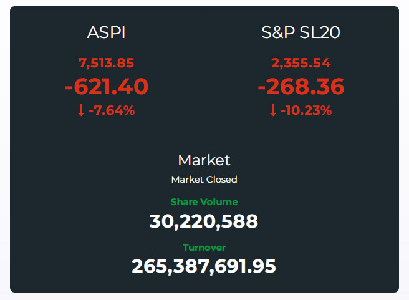This screenshot has height=300, width=409.
Task: Click the ASPI percentage -7.64%
Action: click(x=112, y=110)
